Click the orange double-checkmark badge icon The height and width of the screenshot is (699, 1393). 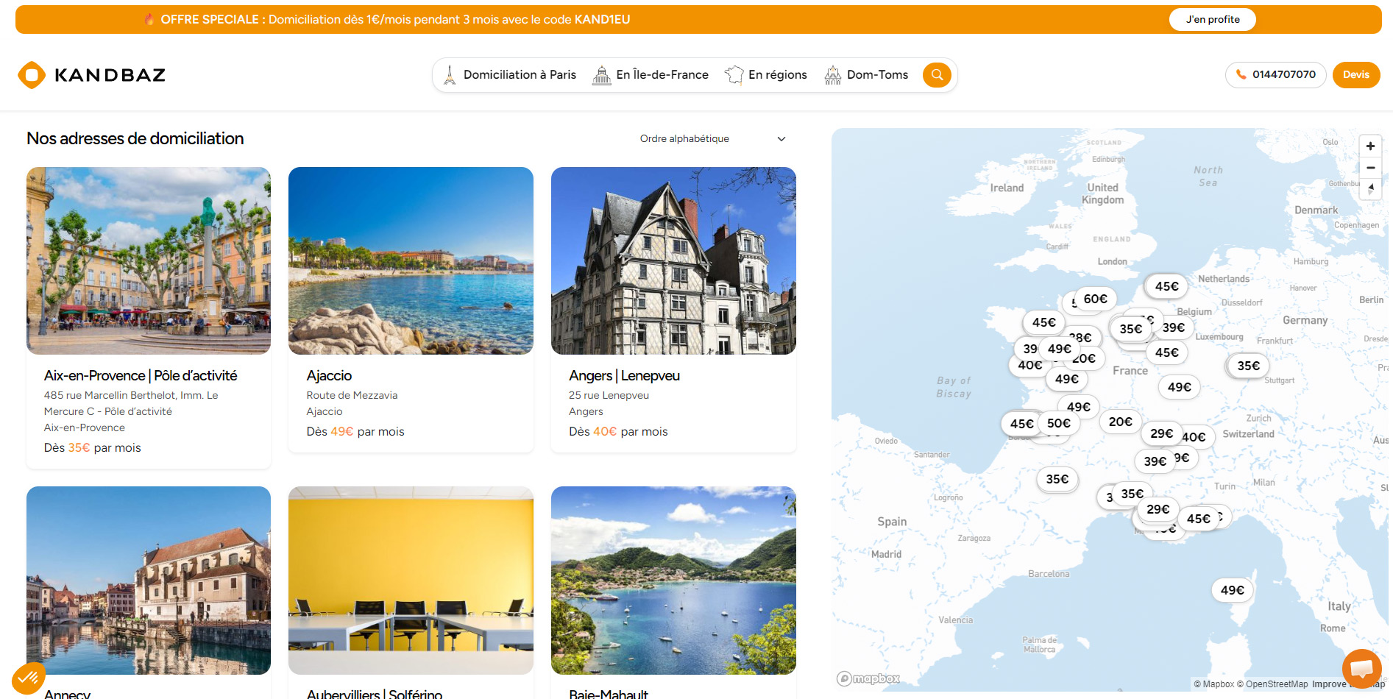pos(29,676)
